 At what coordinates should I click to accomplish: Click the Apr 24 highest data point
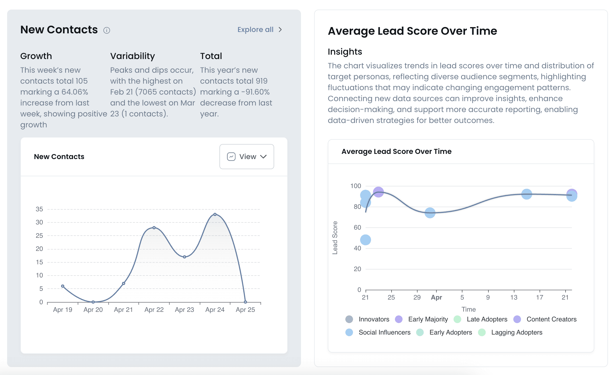[x=215, y=215]
